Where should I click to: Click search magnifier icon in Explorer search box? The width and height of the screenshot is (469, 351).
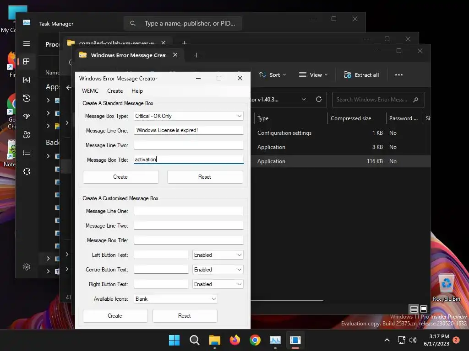coord(416,100)
